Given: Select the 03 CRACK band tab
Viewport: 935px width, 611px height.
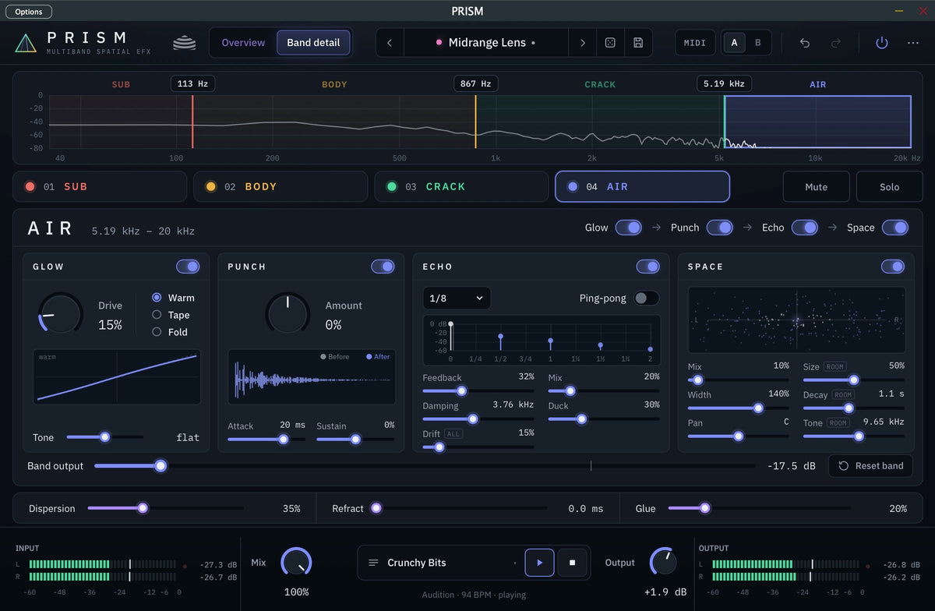Looking at the screenshot, I should pyautogui.click(x=461, y=187).
